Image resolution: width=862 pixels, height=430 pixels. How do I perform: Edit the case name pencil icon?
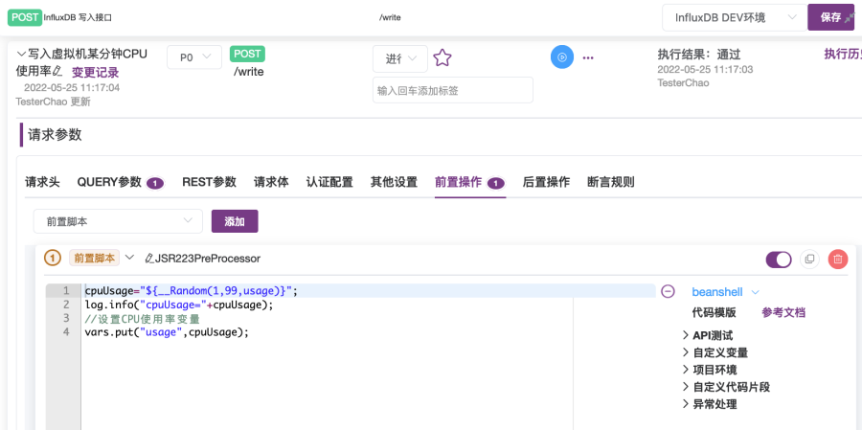pos(57,72)
